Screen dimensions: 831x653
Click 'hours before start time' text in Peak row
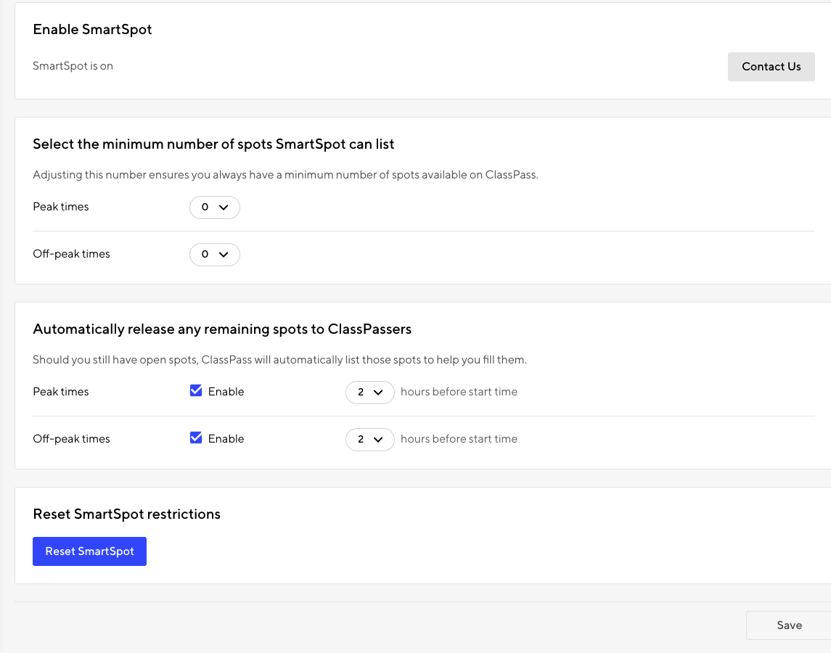459,392
